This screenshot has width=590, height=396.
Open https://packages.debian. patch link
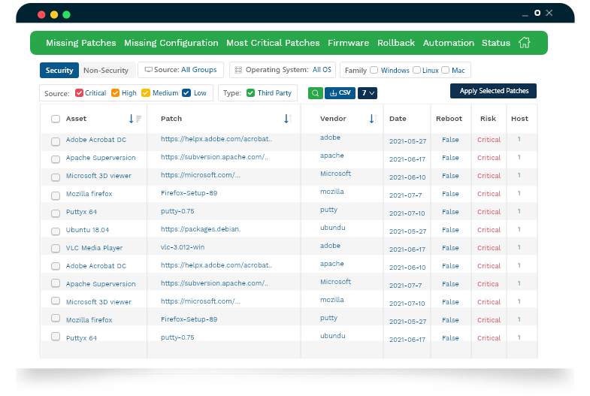(x=201, y=229)
